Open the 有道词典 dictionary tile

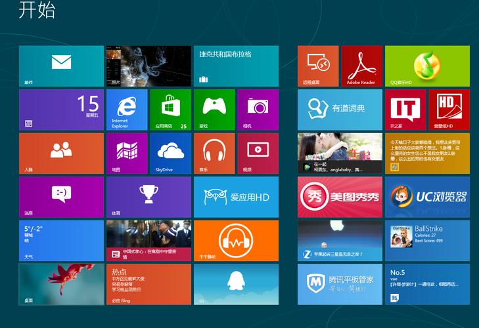tap(340, 110)
